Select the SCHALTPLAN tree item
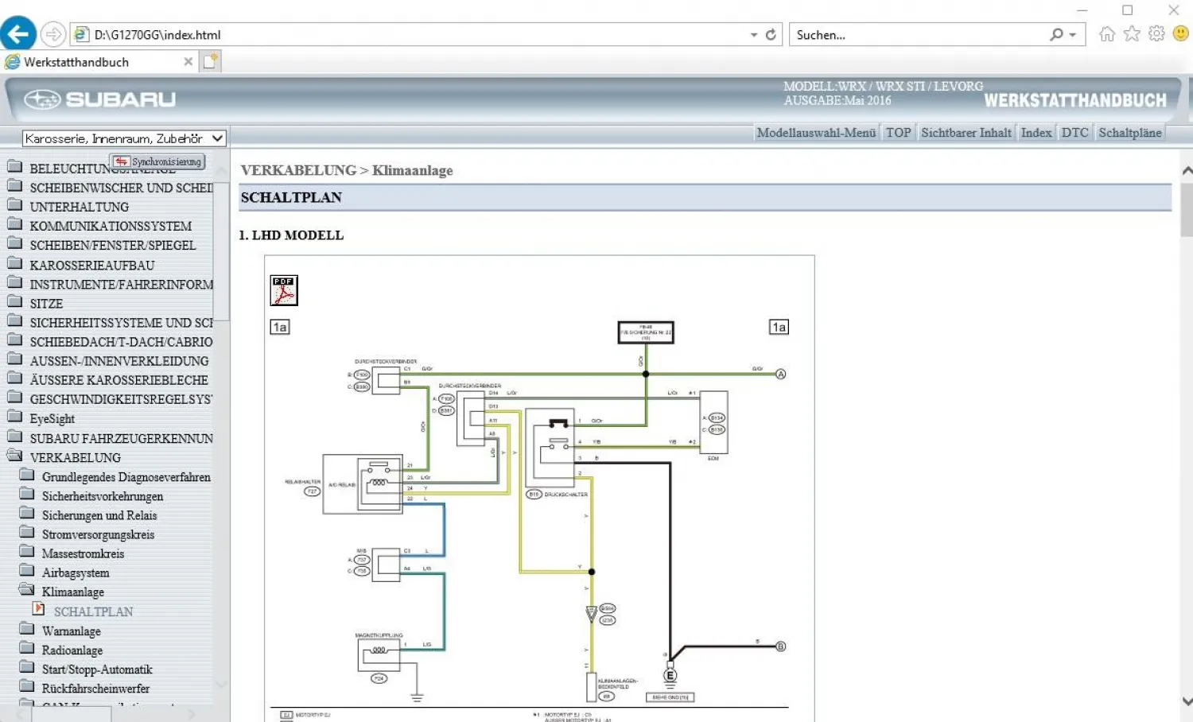1193x722 pixels. click(x=93, y=611)
